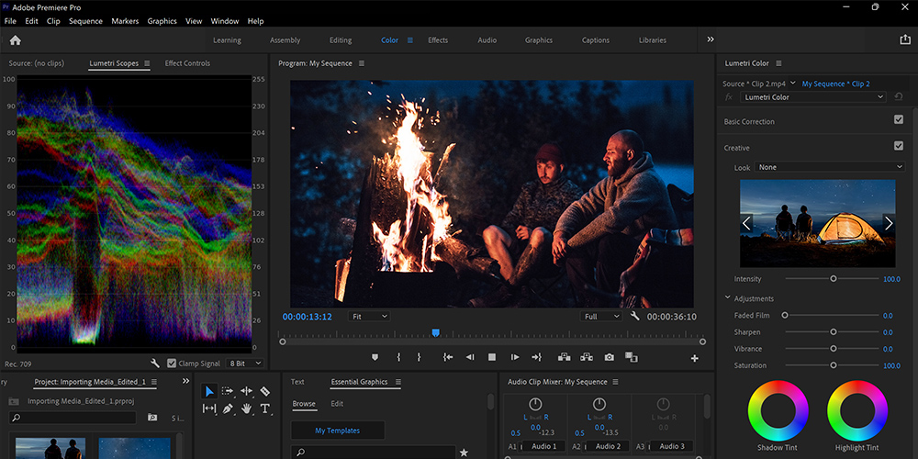Screen dimensions: 918x459
Task: Select the Pen tool
Action: tap(228, 409)
